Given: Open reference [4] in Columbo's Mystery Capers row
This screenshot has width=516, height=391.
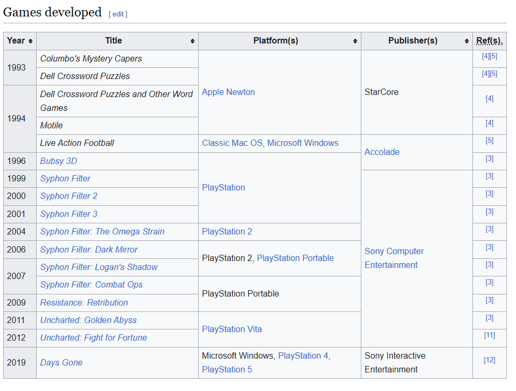Looking at the screenshot, I should [486, 56].
